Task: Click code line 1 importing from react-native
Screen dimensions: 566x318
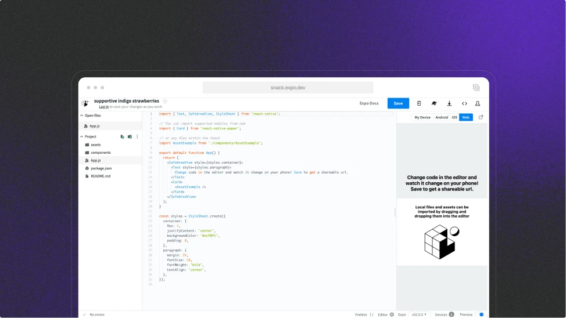Action: coord(220,114)
